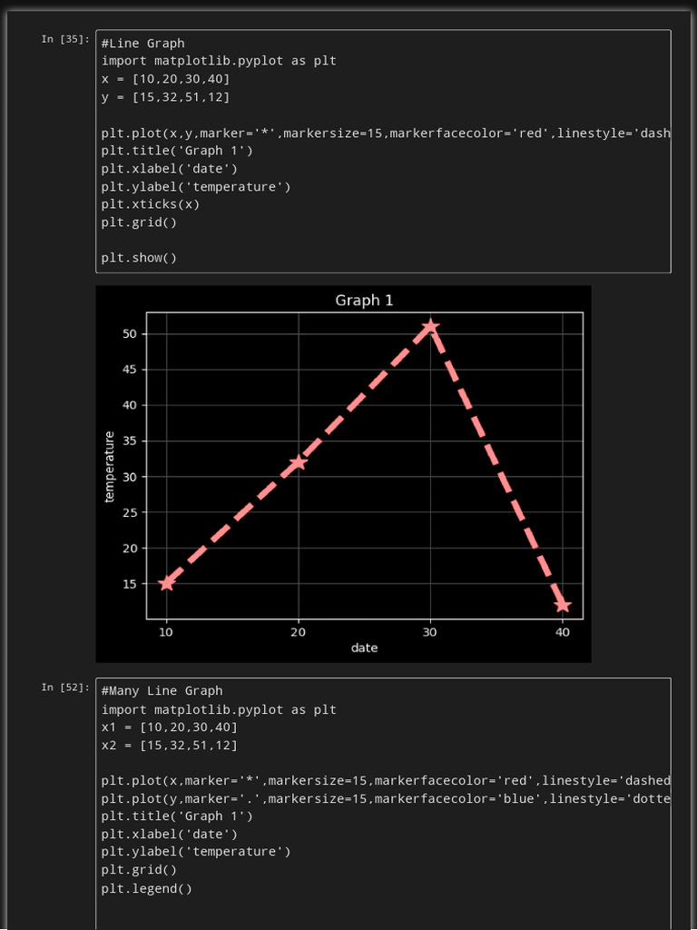Click the '#Line Graph' comment line
The height and width of the screenshot is (930, 697).
click(x=142, y=44)
